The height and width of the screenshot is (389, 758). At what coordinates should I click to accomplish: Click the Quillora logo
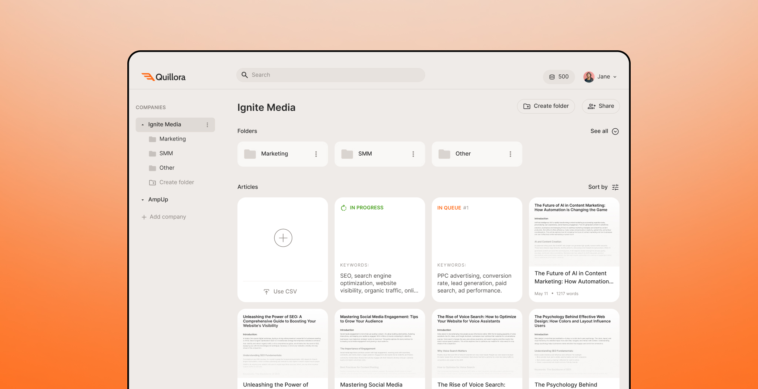[x=163, y=77]
